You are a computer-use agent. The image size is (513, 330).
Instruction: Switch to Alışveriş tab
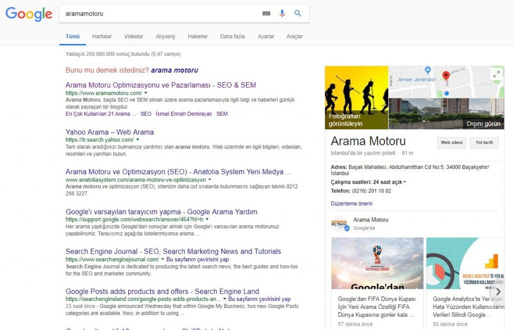point(165,36)
